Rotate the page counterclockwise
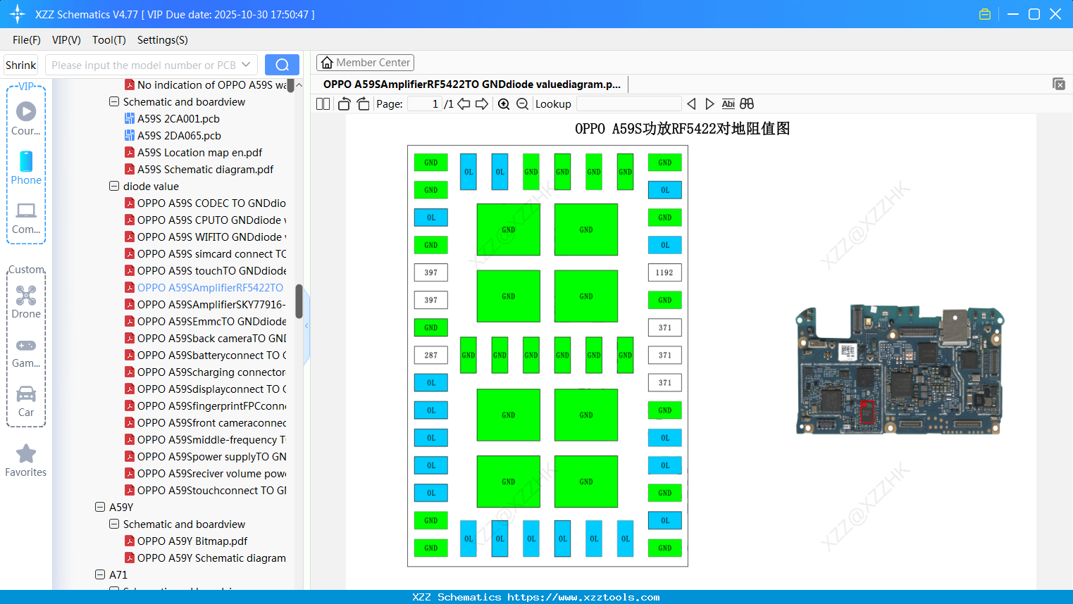This screenshot has width=1073, height=604. pyautogui.click(x=343, y=103)
